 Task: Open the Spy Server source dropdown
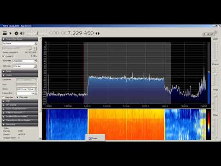(x=20, y=43)
